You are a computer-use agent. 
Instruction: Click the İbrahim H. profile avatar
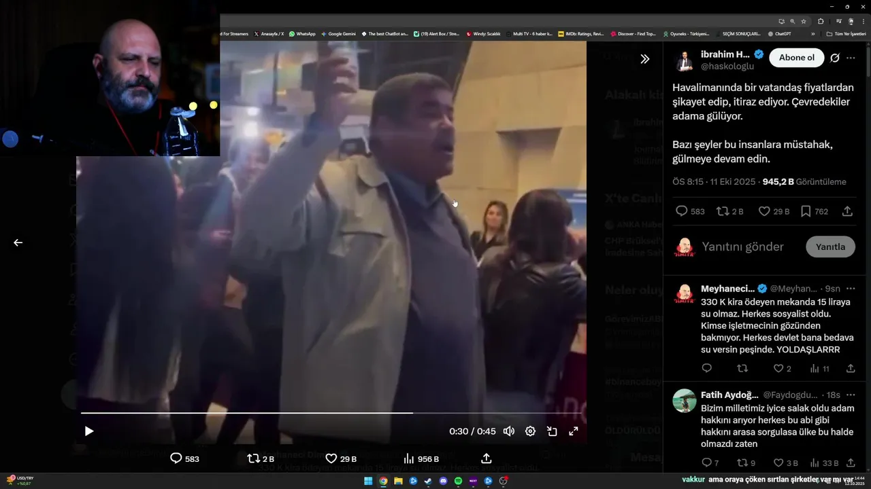(685, 60)
